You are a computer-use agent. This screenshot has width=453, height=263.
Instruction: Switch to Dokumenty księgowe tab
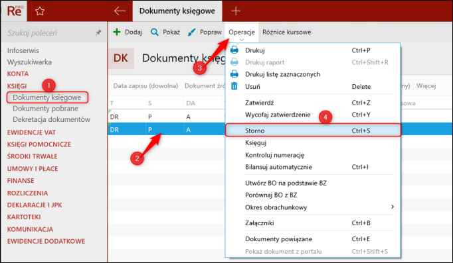tap(177, 11)
